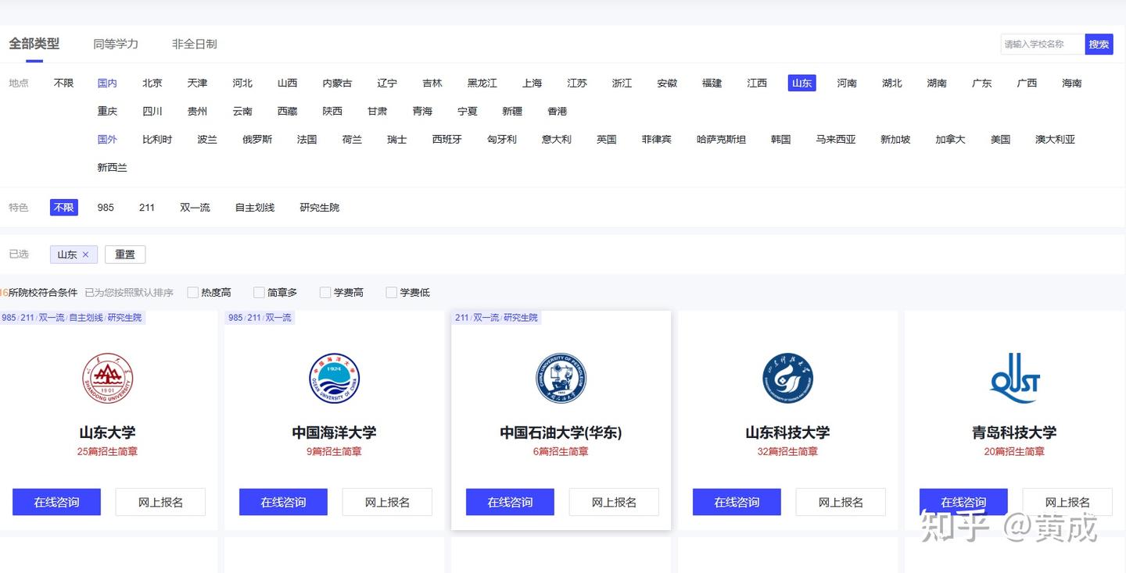Open the 山东科技大学 school name
The height and width of the screenshot is (573, 1126).
pyautogui.click(x=787, y=432)
